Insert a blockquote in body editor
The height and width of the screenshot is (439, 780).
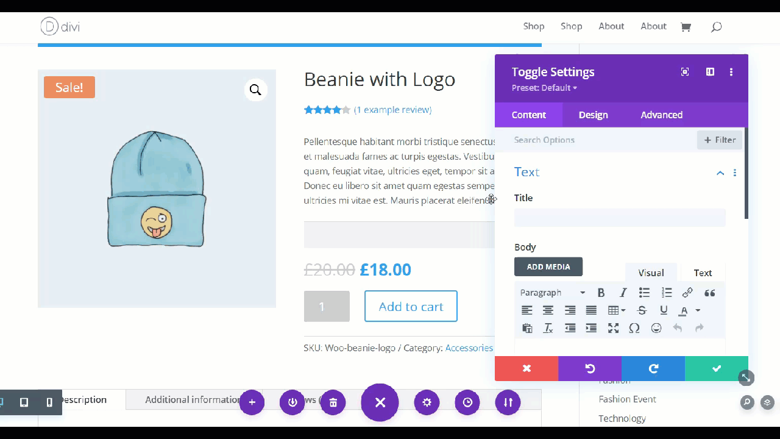(x=709, y=293)
